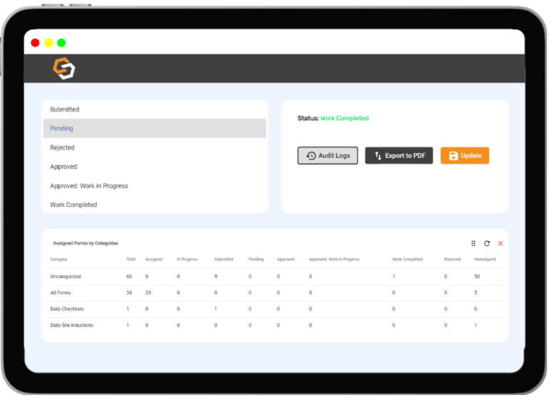Image resolution: width=549 pixels, height=397 pixels.
Task: Click the save disk icon on Update
Action: click(x=453, y=156)
